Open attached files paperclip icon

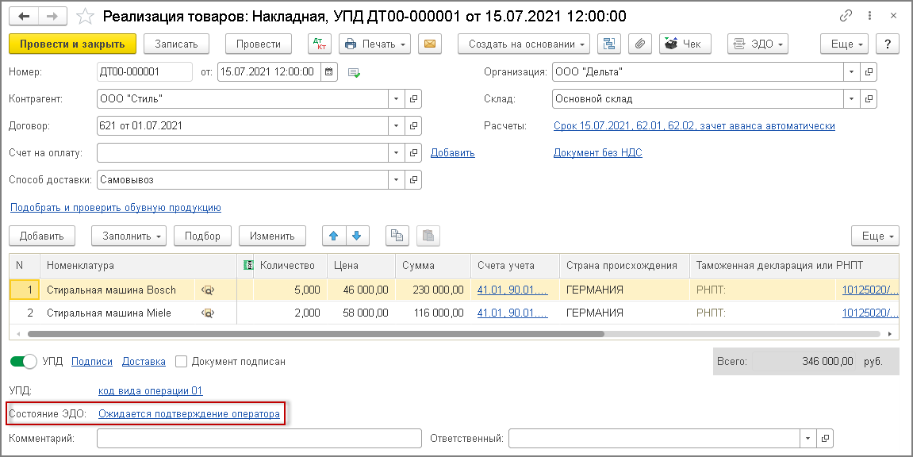coord(640,44)
